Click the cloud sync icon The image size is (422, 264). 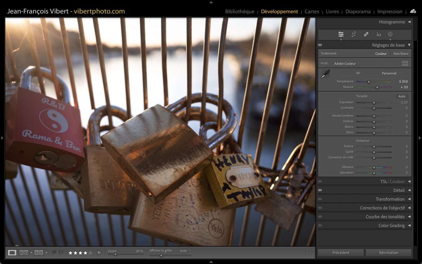[x=413, y=11]
